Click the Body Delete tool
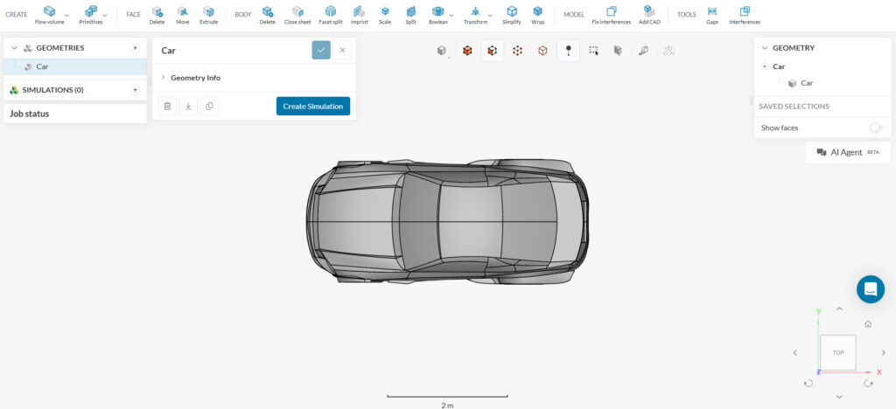This screenshot has width=896, height=409. [x=268, y=15]
